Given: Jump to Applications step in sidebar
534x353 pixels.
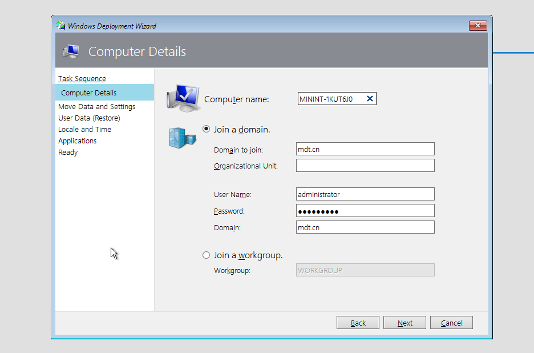Looking at the screenshot, I should [x=77, y=141].
